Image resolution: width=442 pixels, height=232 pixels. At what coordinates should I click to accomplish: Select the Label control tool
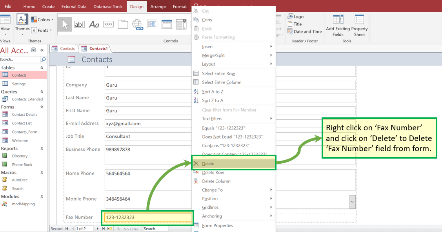94,24
